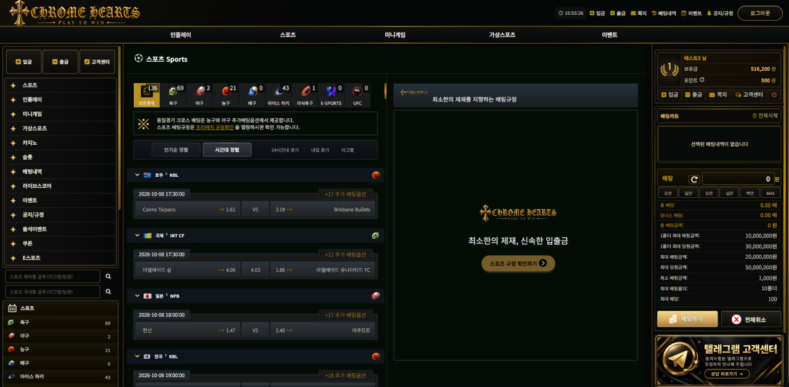This screenshot has width=789, height=387.
Task: Place the bet with 배팅하기
Action: click(687, 319)
